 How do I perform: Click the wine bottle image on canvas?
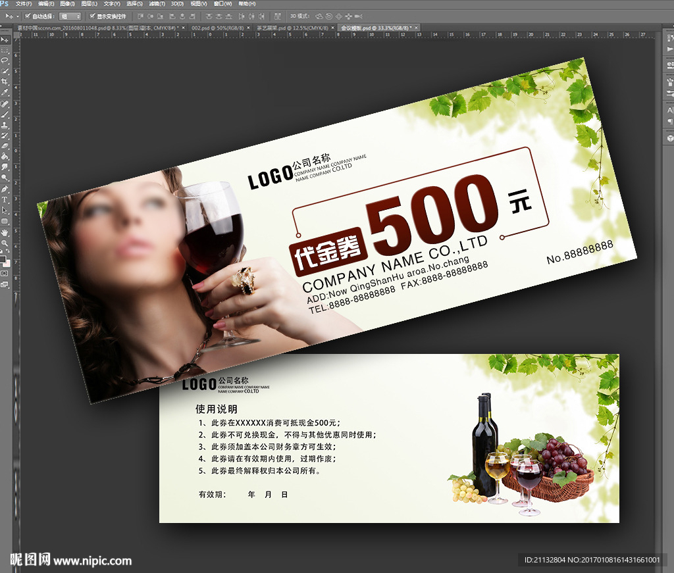[485, 445]
